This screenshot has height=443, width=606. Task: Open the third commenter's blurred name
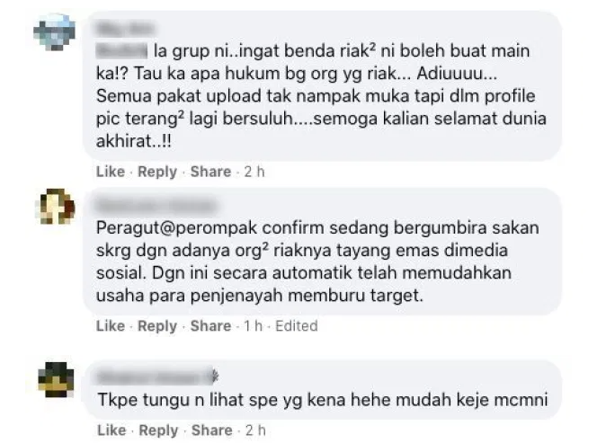click(x=153, y=377)
